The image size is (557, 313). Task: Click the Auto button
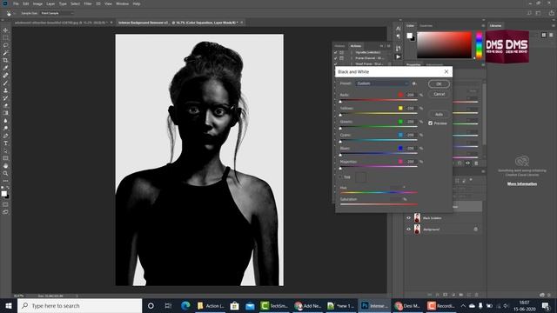[x=439, y=114]
